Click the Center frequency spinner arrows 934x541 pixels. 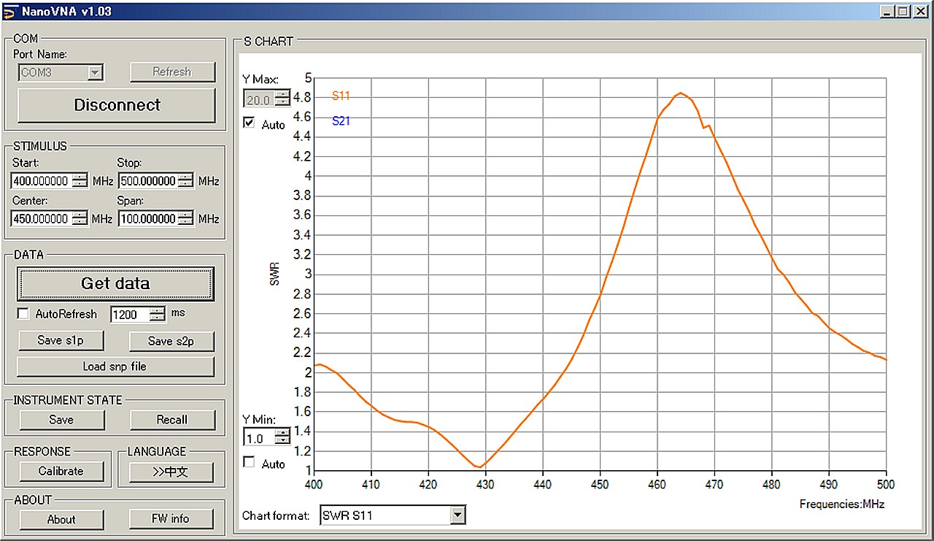(80, 218)
